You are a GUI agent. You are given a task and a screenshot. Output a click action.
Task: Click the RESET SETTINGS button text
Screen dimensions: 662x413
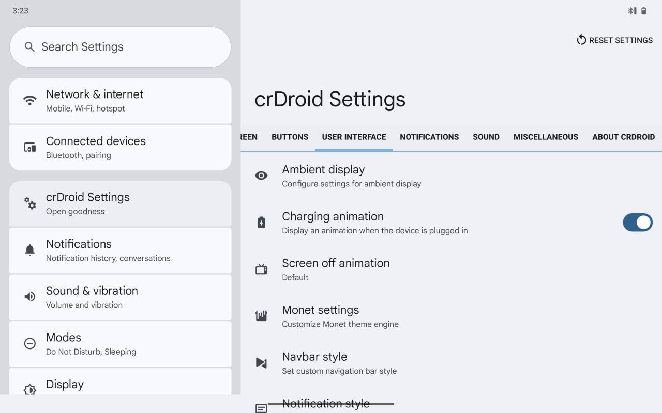click(x=621, y=40)
